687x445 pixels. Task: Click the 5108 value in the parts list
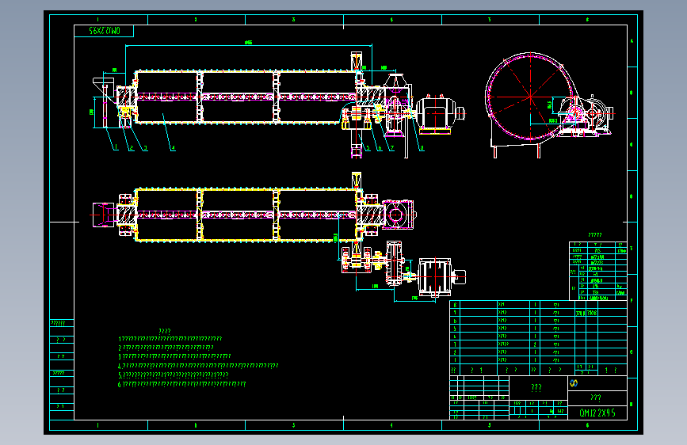coord(592,313)
